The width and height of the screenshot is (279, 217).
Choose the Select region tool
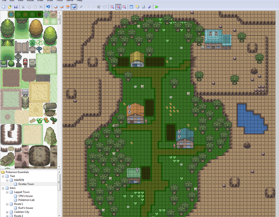point(105,7)
